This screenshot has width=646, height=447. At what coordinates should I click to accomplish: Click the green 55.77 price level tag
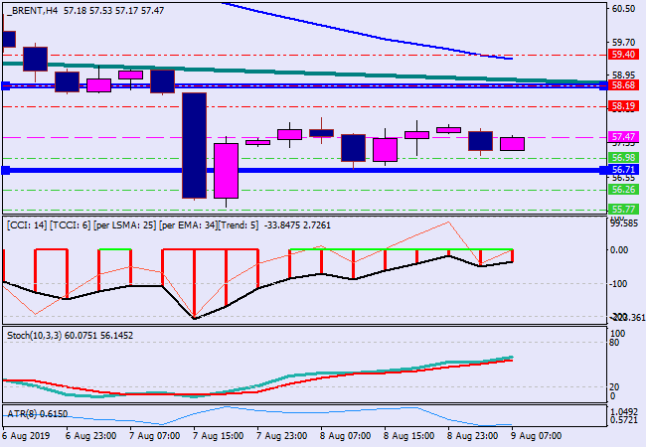623,209
